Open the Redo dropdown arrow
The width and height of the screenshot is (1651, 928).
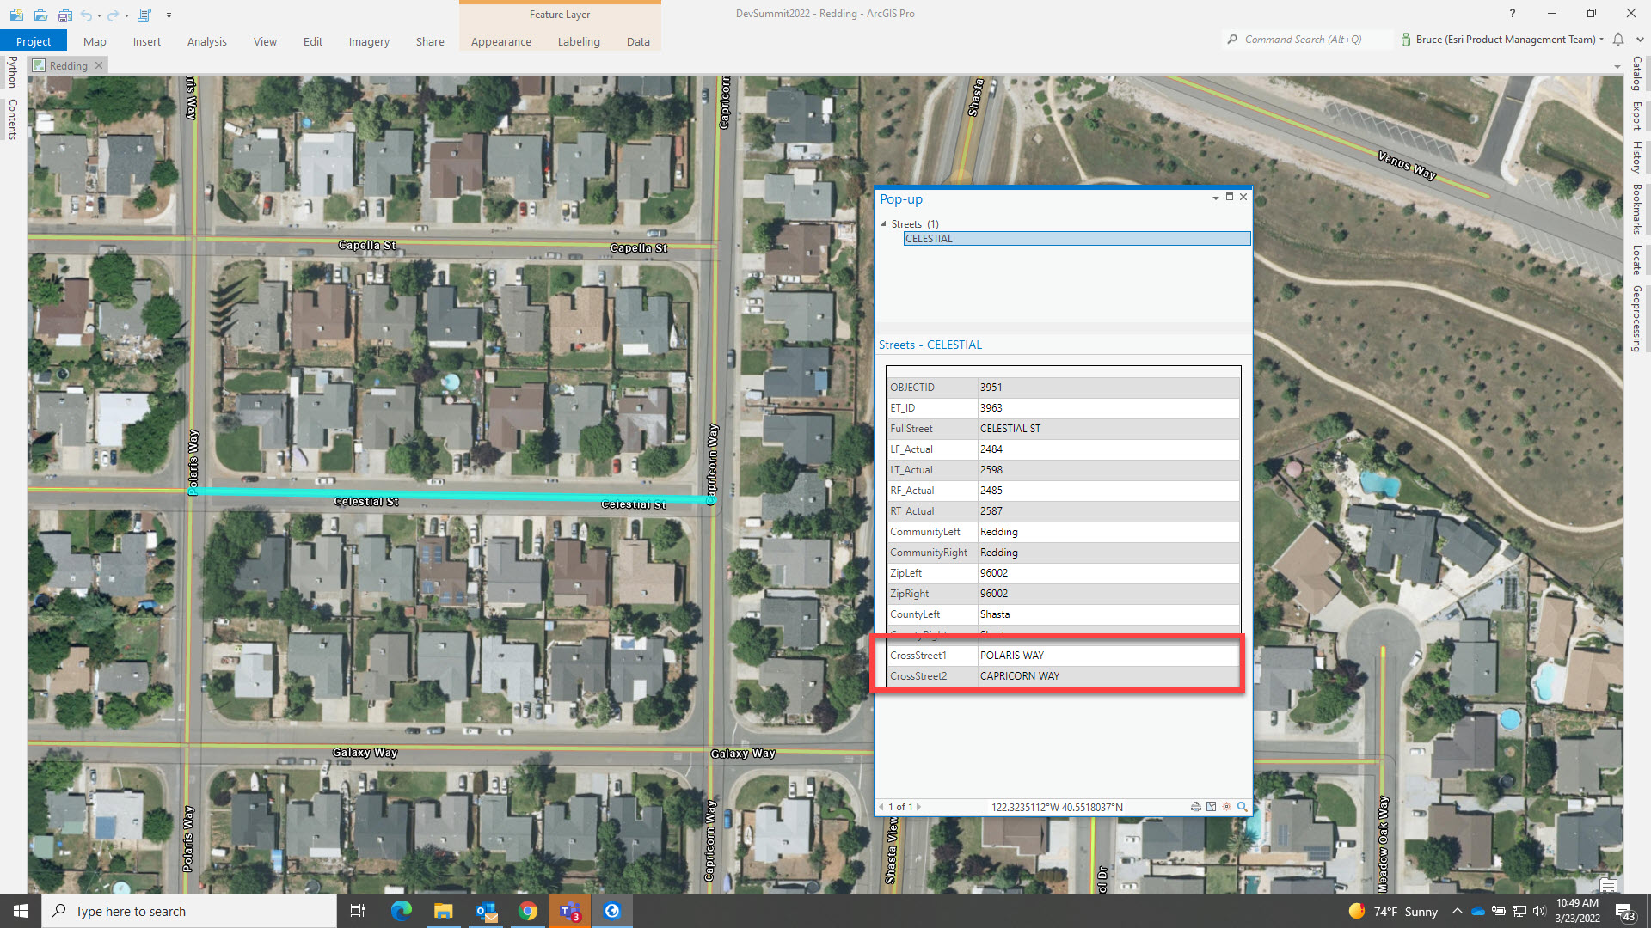click(x=126, y=15)
